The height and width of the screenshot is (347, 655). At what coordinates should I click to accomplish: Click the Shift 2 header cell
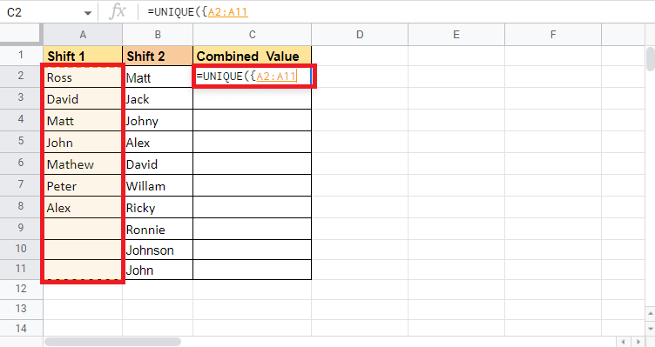click(x=158, y=56)
